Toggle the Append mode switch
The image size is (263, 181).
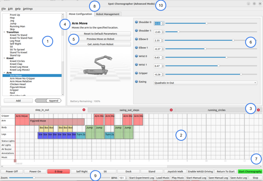[x=48, y=101]
